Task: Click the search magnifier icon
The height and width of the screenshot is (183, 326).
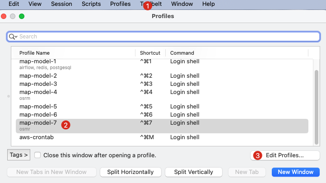Action: (x=12, y=37)
